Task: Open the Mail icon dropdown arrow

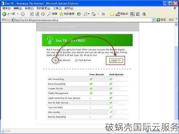Action: [89, 14]
